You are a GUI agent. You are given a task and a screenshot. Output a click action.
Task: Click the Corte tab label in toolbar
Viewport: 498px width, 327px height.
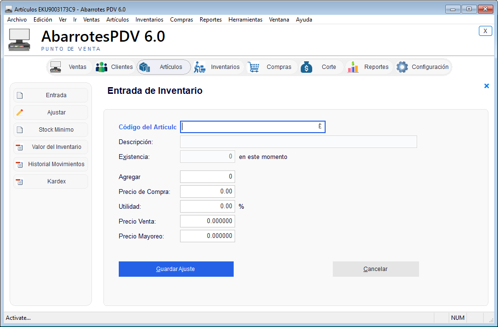click(x=328, y=67)
